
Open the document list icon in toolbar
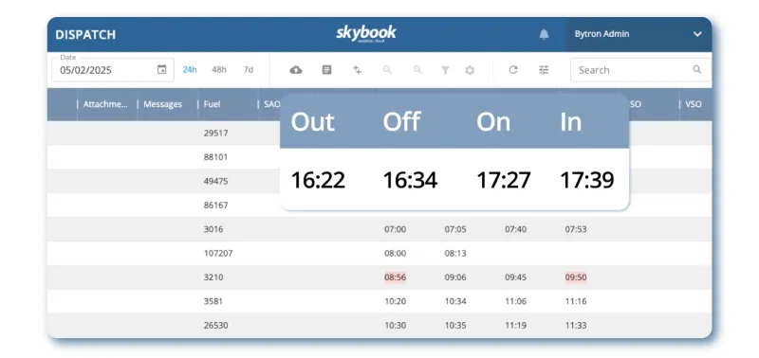click(326, 70)
